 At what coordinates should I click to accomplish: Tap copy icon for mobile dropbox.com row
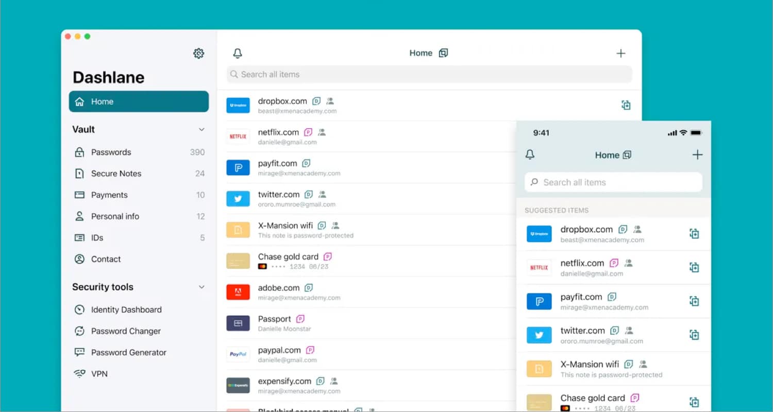694,234
